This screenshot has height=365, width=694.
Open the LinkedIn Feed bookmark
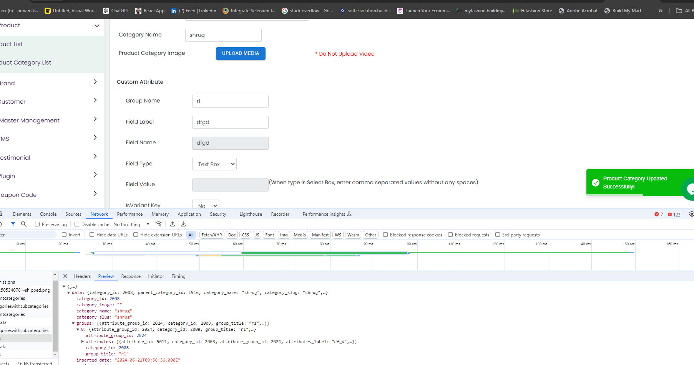tap(194, 11)
